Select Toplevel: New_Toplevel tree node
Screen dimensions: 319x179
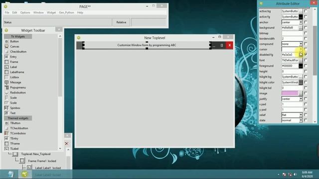[36, 154]
